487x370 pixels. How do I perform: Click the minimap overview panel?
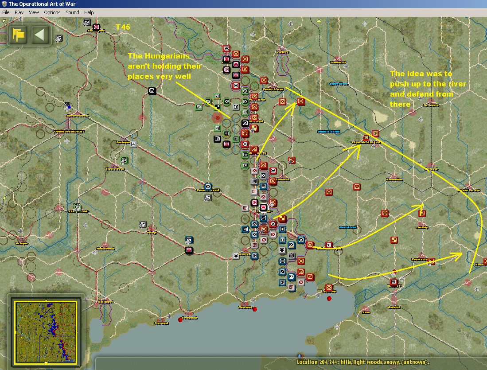46,332
